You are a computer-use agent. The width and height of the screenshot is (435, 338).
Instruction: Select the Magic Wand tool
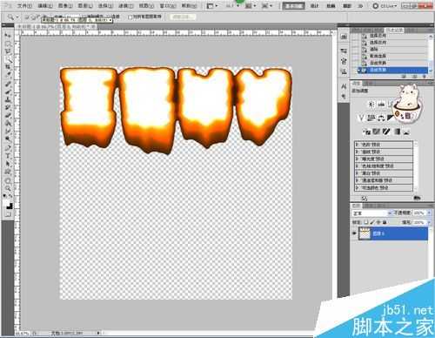(8, 60)
